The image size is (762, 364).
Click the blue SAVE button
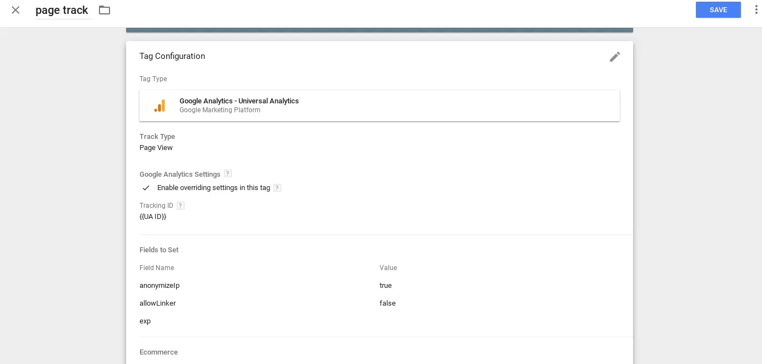coord(718,10)
